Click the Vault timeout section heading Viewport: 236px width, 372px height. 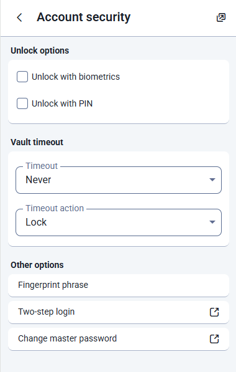coord(37,142)
